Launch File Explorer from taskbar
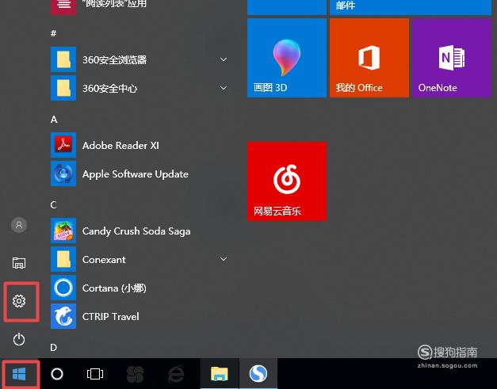 tap(220, 374)
